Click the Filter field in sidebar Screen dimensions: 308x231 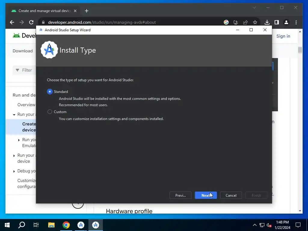pyautogui.click(x=24, y=70)
